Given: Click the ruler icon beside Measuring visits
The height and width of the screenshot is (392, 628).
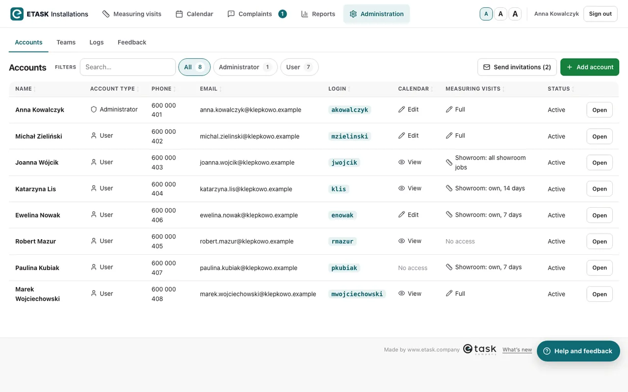Looking at the screenshot, I should click(x=106, y=14).
